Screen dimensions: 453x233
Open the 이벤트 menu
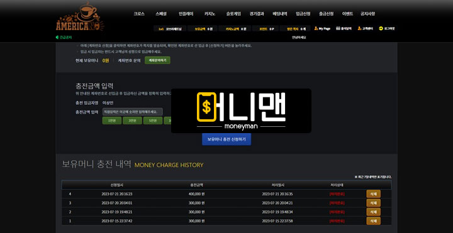click(x=347, y=14)
